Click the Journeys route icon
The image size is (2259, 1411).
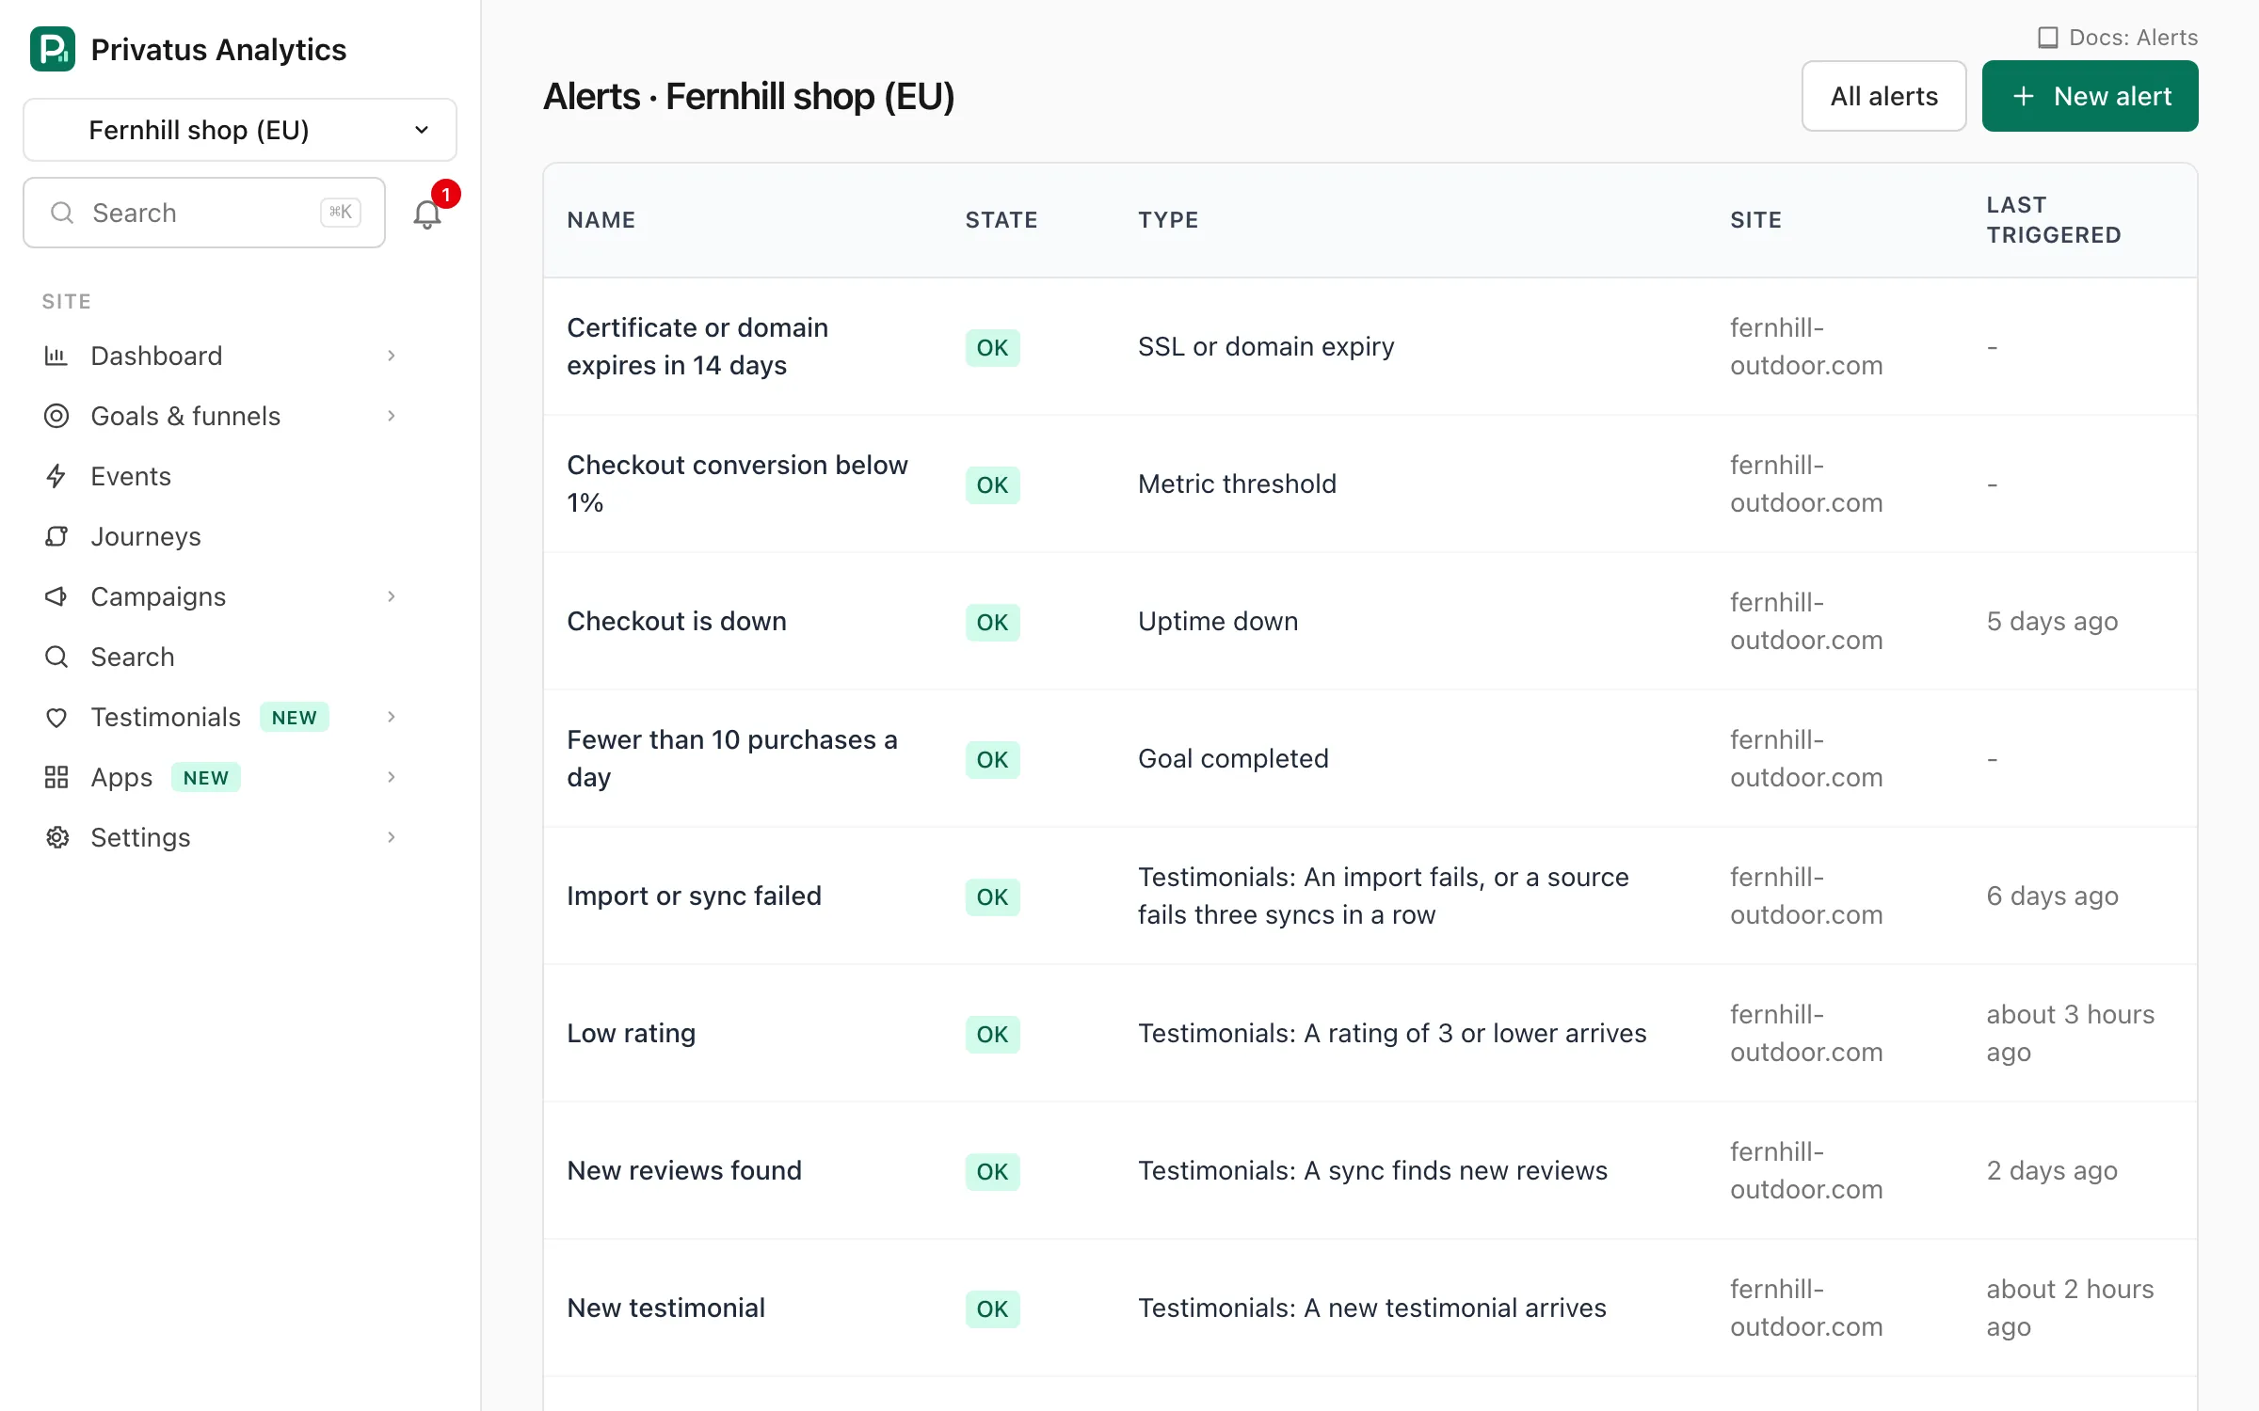(x=56, y=536)
